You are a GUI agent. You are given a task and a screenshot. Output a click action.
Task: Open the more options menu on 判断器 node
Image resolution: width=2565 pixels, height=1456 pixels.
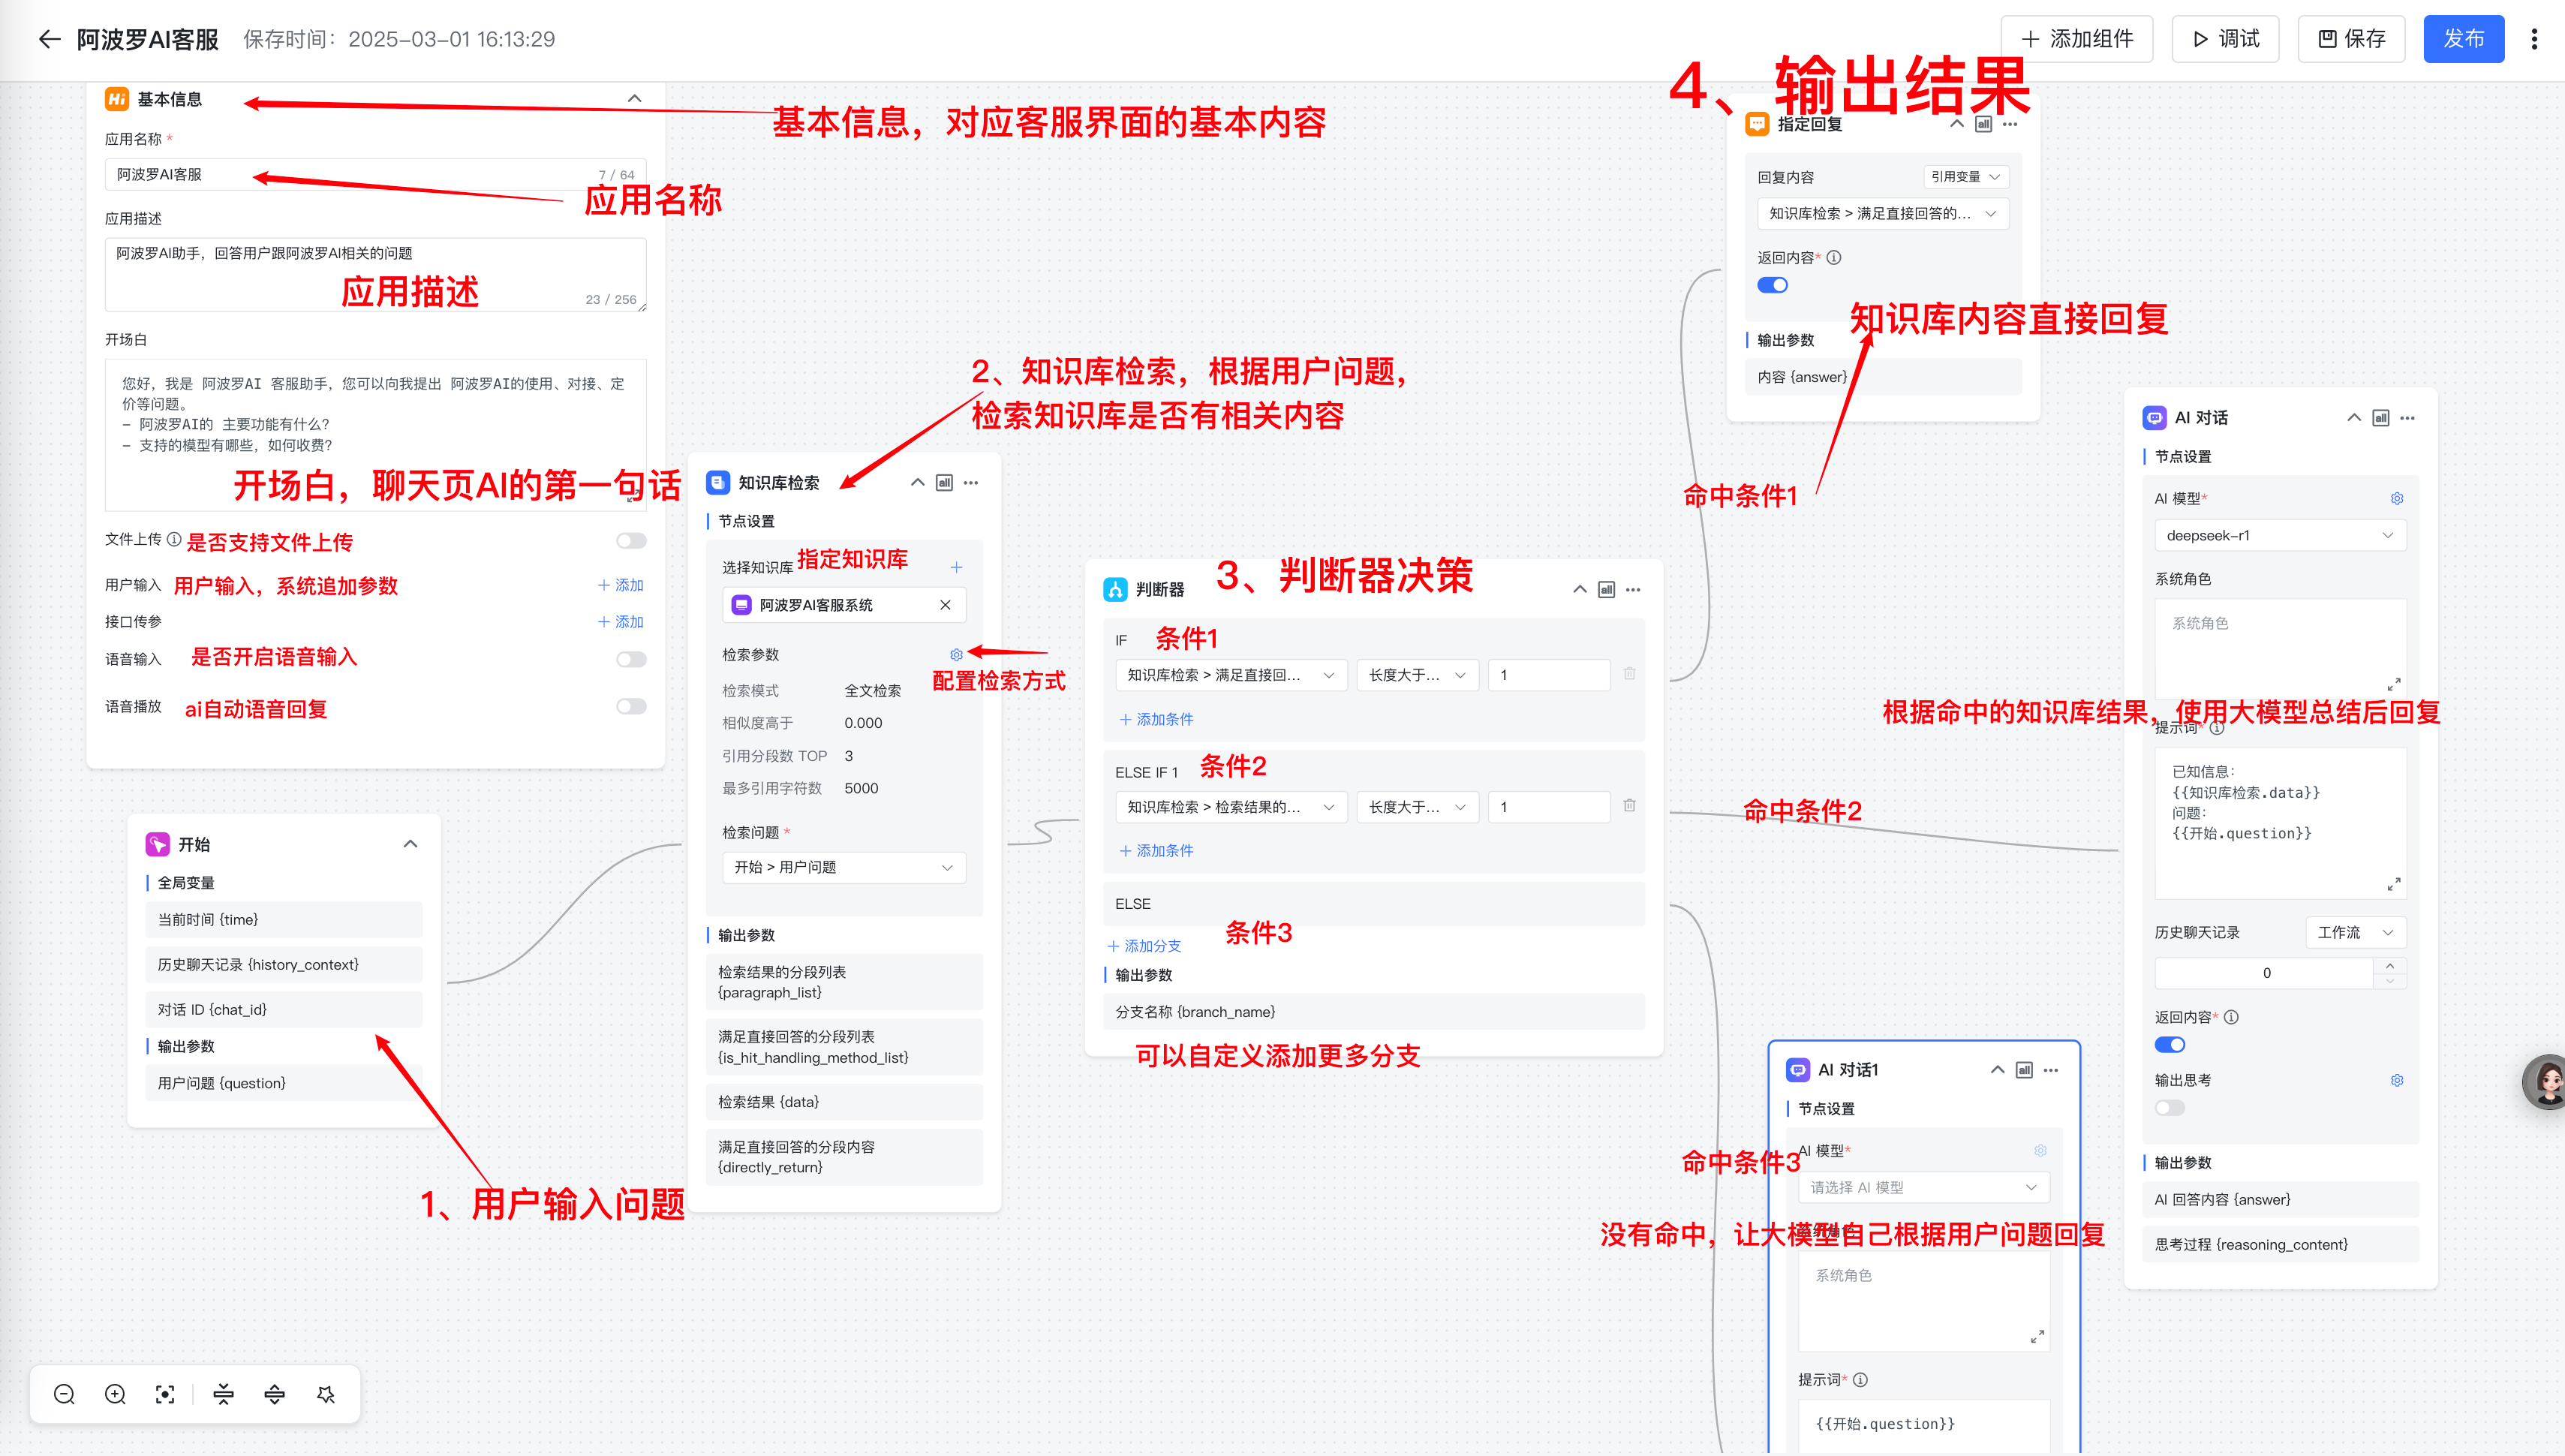click(x=1634, y=590)
